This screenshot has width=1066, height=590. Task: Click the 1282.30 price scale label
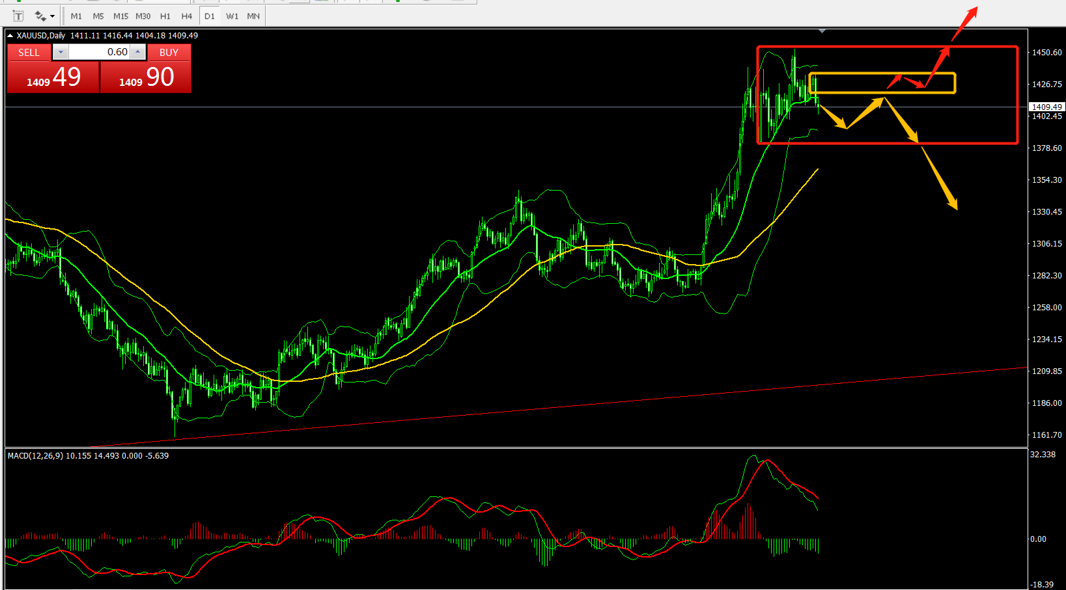tap(1046, 276)
